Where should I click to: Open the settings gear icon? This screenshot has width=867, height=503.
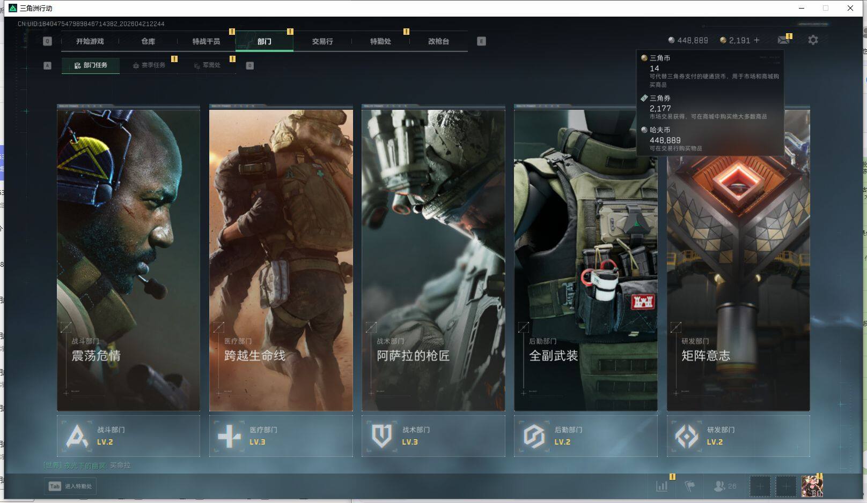coord(813,40)
